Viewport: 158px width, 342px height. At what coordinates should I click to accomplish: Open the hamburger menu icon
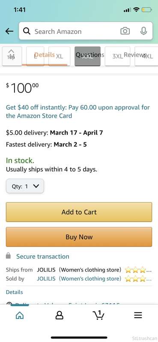[138, 315]
